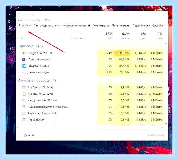
Task: Open the Параметры menu
Action: (x=35, y=20)
